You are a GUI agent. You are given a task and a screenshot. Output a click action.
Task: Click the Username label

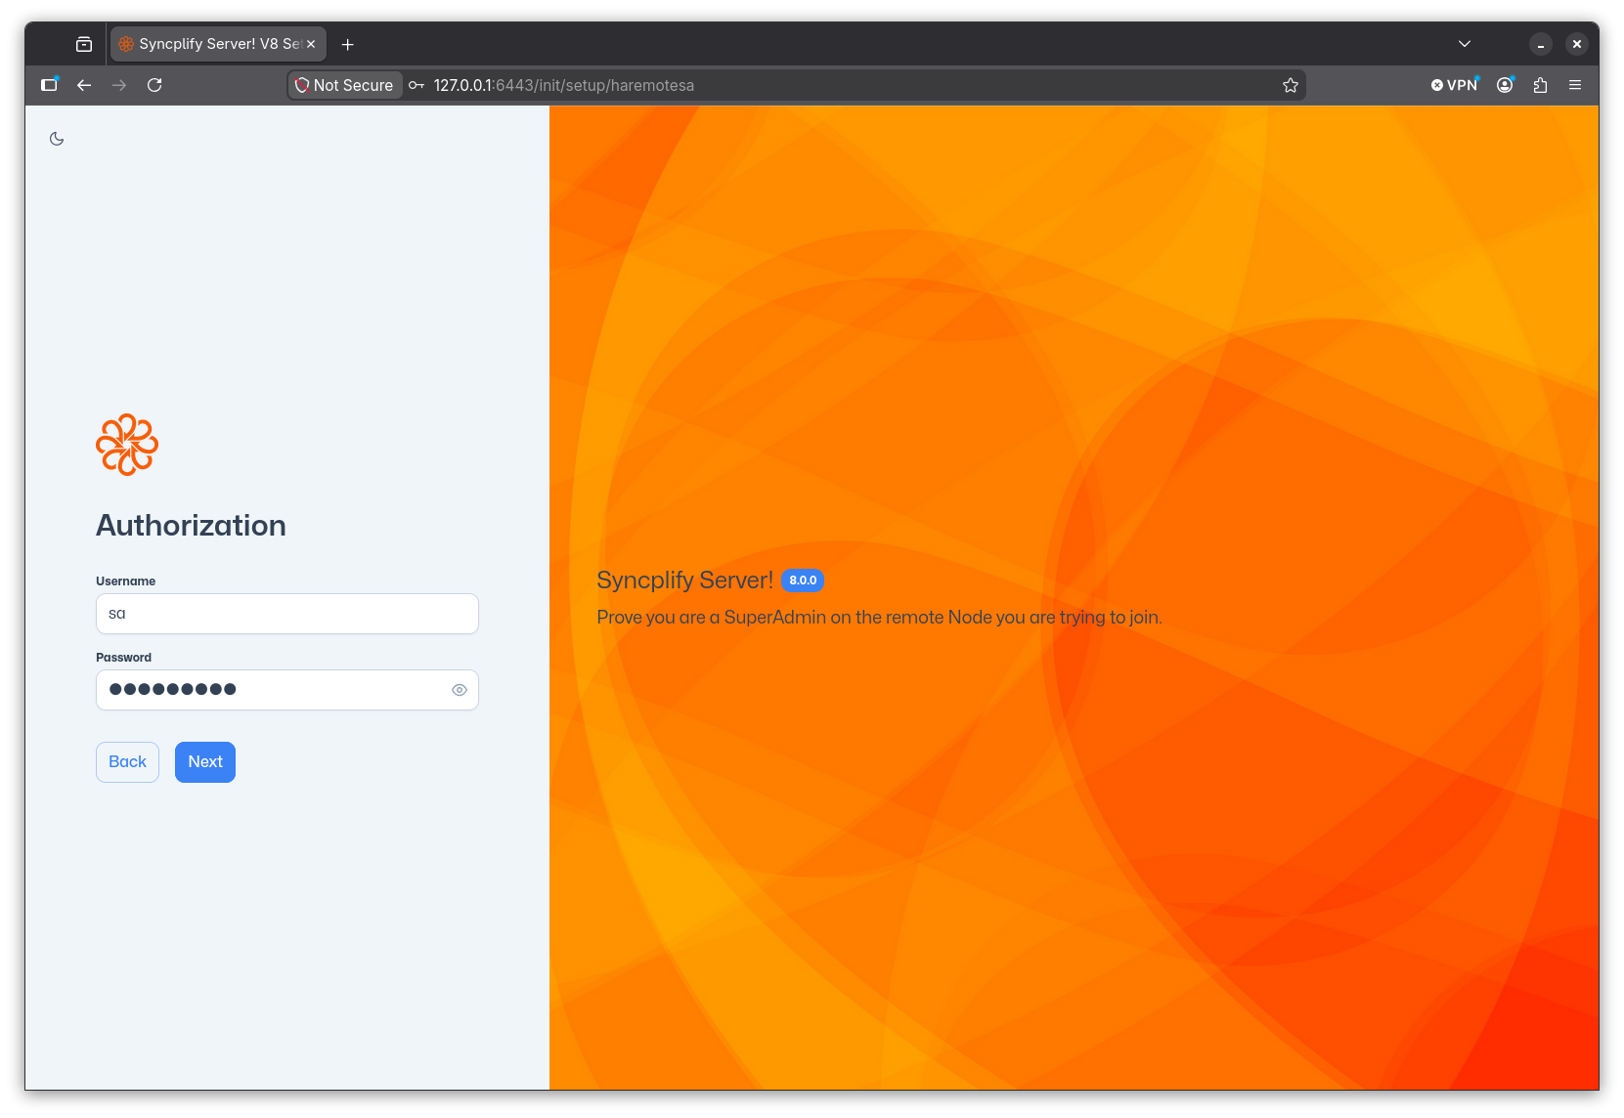(x=125, y=581)
